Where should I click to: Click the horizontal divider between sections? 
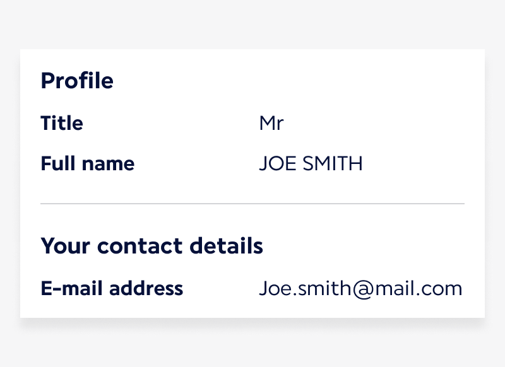pos(252,204)
